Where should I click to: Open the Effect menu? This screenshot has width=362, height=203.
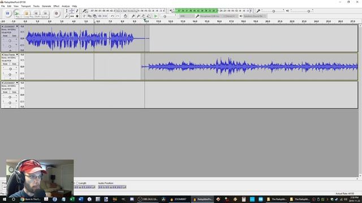(x=57, y=6)
